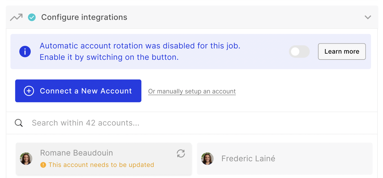383x178 pixels.
Task: Select the Romane Beaudouin account name
Action: (77, 153)
